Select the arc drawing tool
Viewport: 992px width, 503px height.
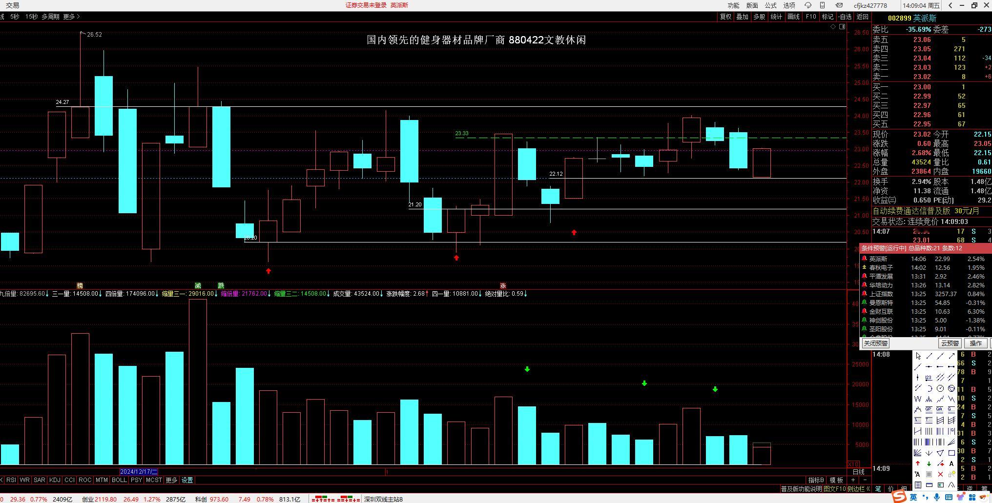[x=929, y=388]
